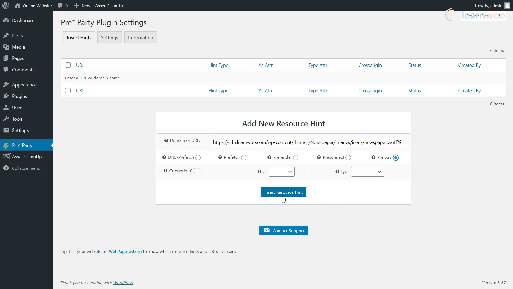Click the WordPress logo icon
Screen dimensions: 513x289
point(6,6)
